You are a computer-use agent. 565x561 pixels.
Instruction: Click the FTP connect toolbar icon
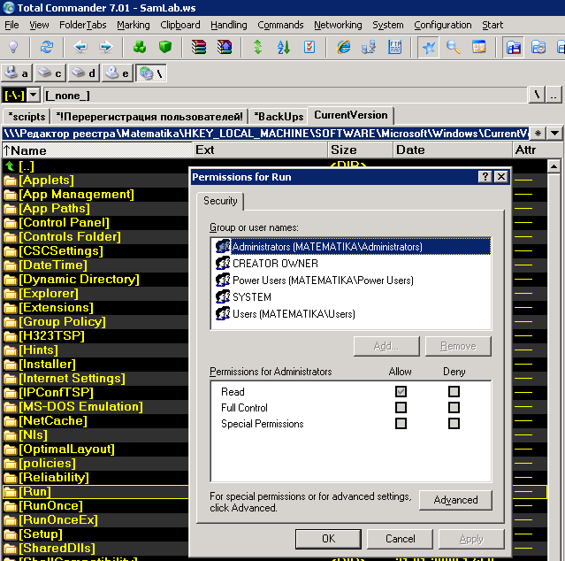point(394,47)
